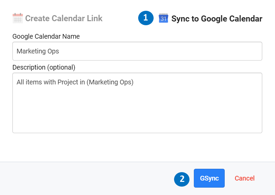Click the '(Marketing Ops)' parenthetical in description
This screenshot has width=275, height=195.
click(110, 82)
